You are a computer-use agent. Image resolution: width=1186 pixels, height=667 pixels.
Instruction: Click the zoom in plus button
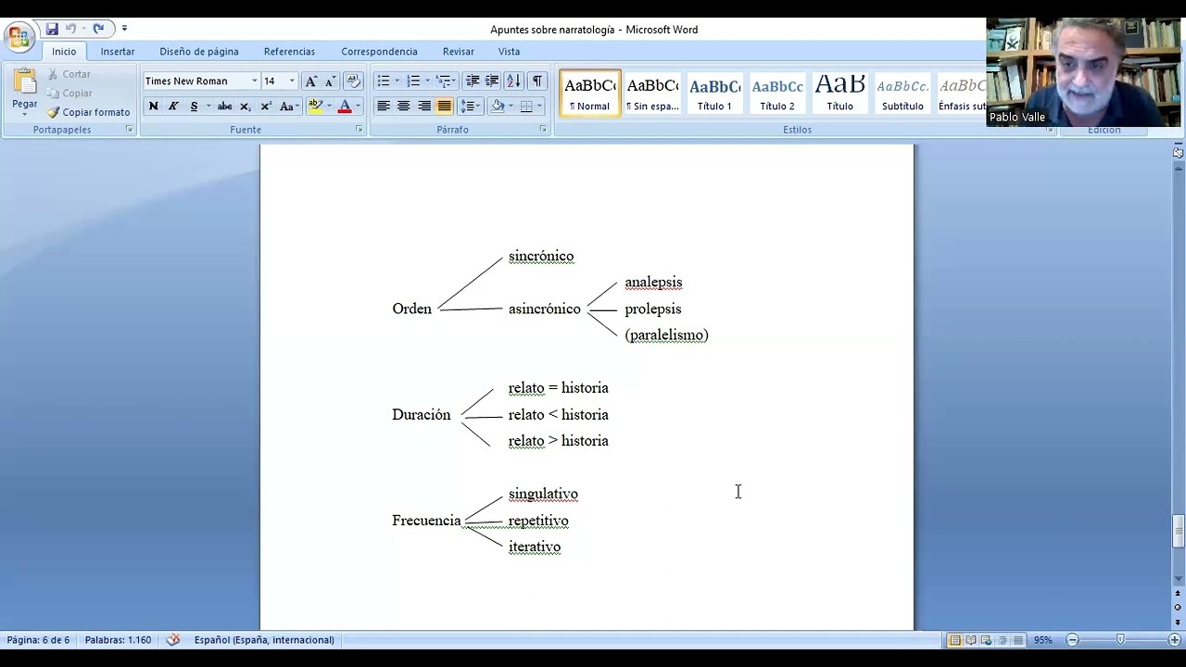[1174, 640]
